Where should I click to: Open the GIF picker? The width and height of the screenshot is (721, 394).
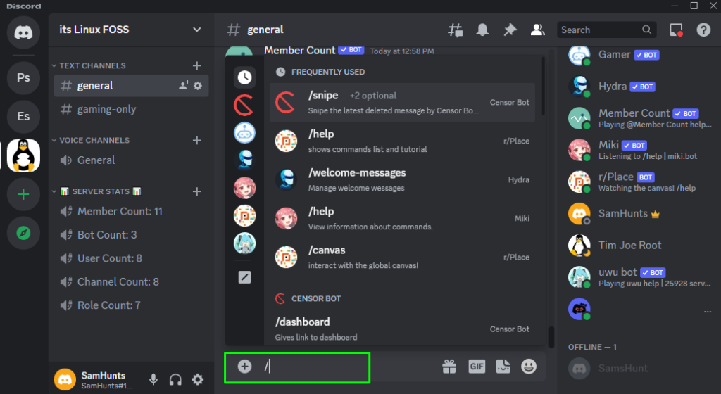pyautogui.click(x=477, y=366)
